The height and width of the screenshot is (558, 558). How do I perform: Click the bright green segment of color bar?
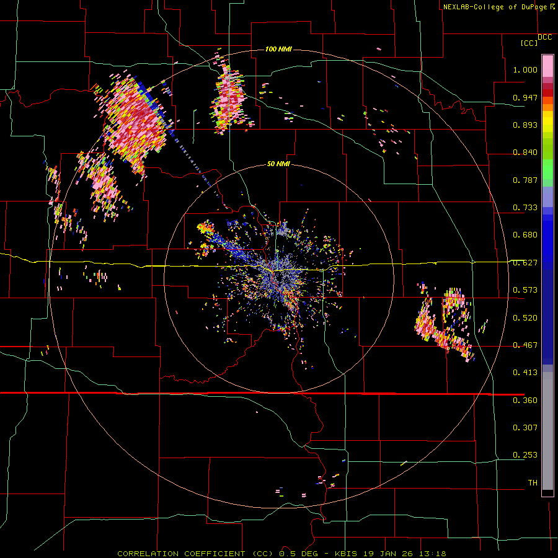(x=547, y=169)
